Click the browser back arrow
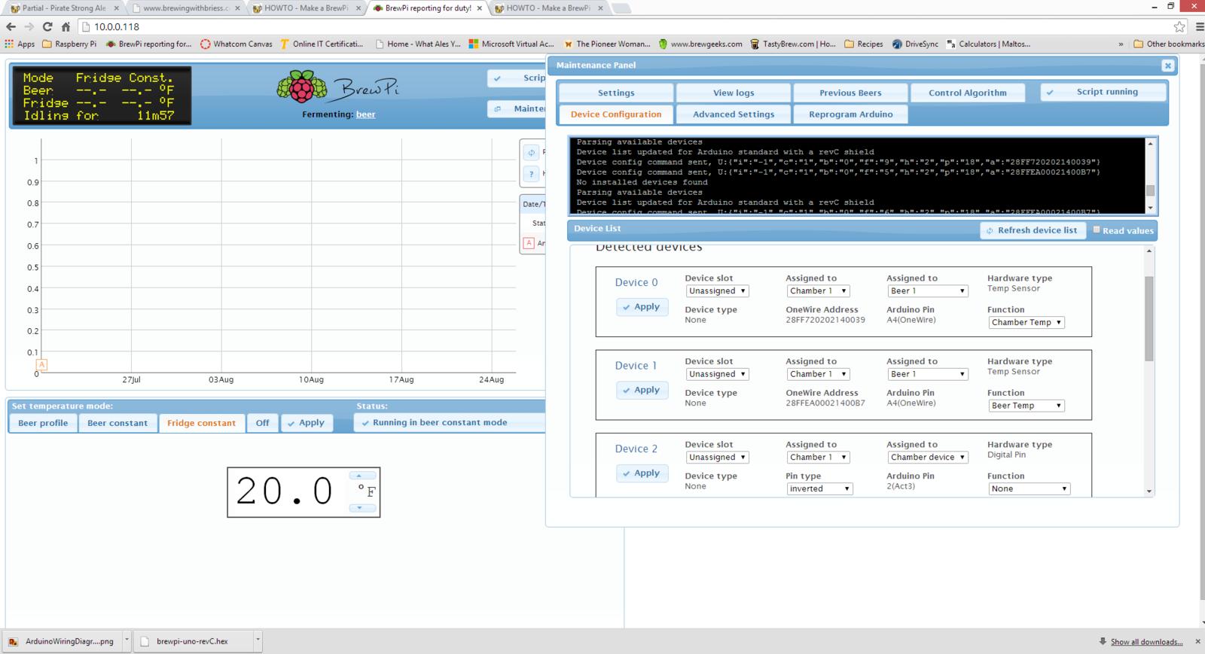1205x654 pixels. click(11, 26)
